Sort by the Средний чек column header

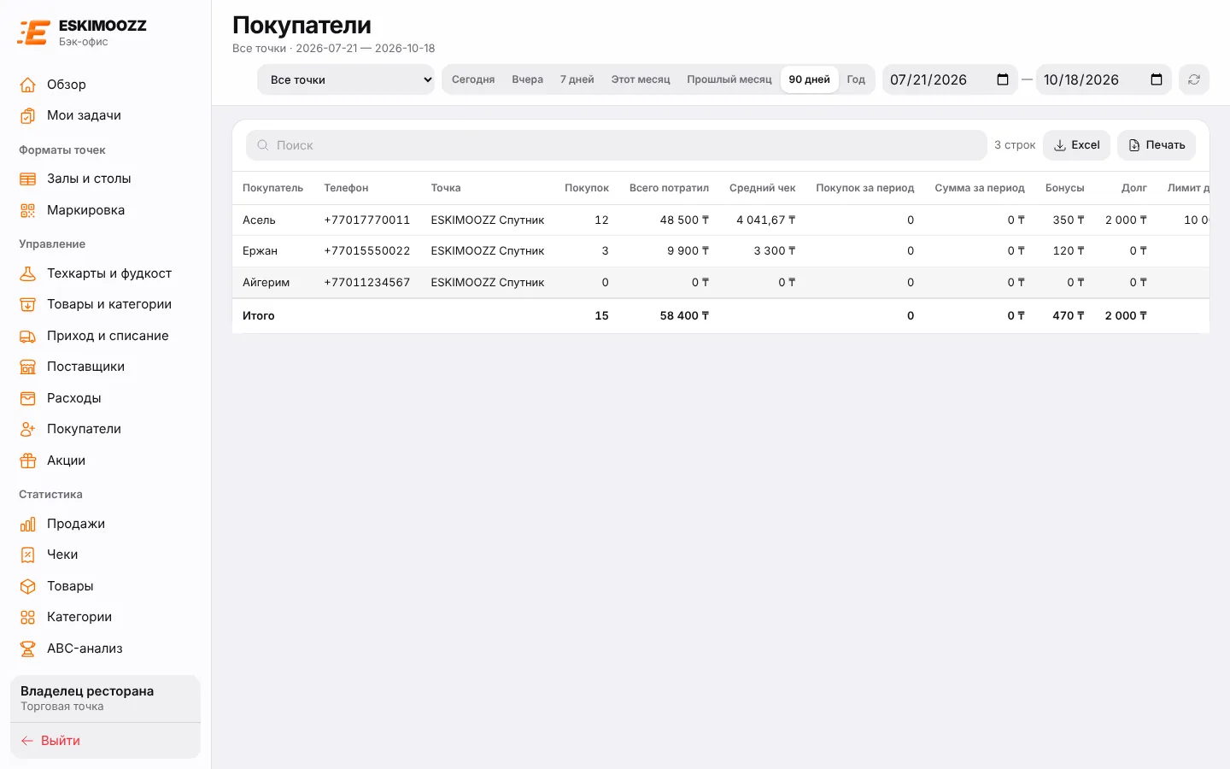(x=762, y=188)
